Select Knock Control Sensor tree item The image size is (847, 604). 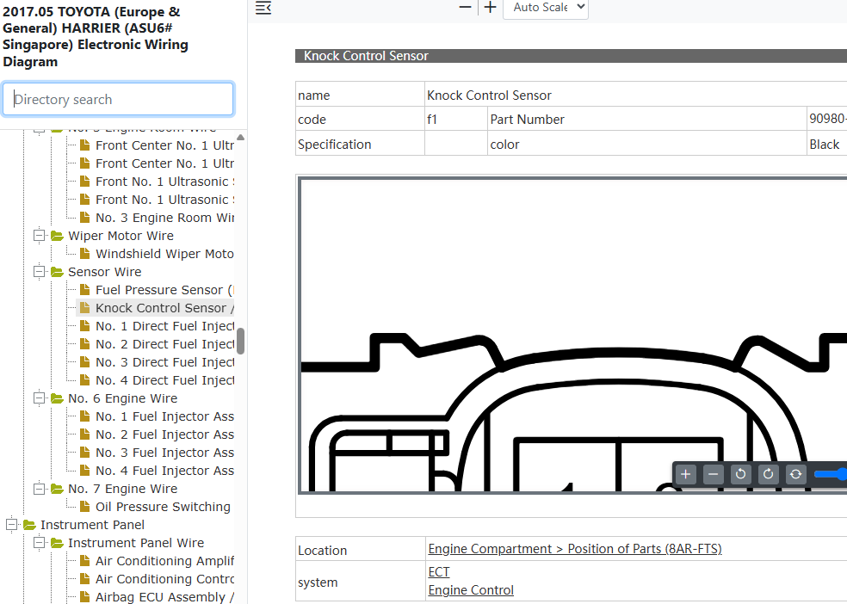coord(164,308)
